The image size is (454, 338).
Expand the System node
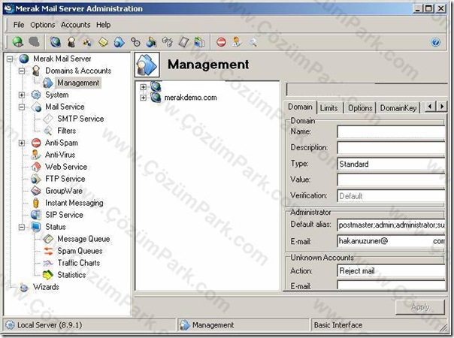(x=22, y=95)
